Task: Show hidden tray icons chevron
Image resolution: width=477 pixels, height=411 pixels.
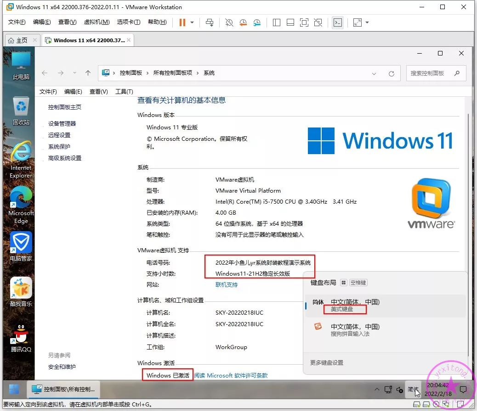Action: click(x=377, y=389)
